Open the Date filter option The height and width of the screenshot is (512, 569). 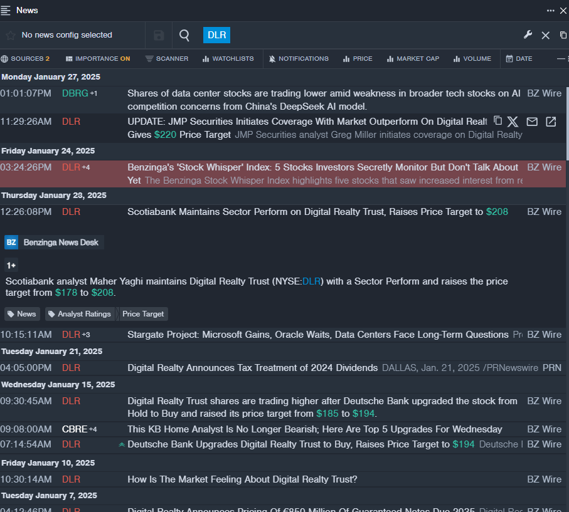tap(519, 59)
